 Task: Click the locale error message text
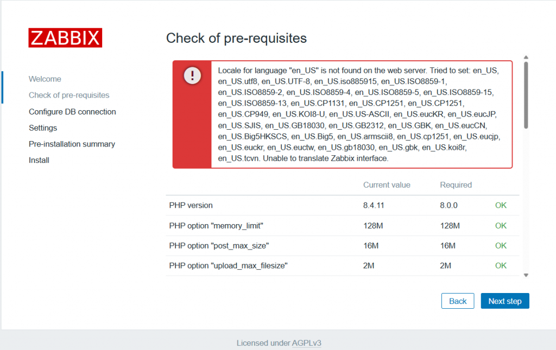click(x=358, y=114)
